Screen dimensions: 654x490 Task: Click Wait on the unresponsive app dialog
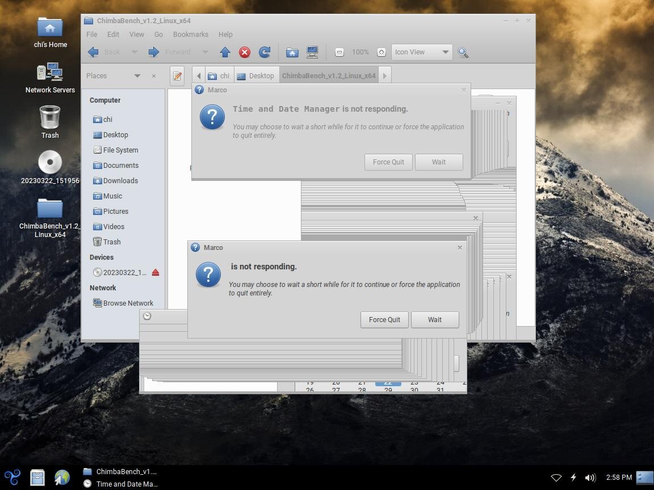click(435, 319)
